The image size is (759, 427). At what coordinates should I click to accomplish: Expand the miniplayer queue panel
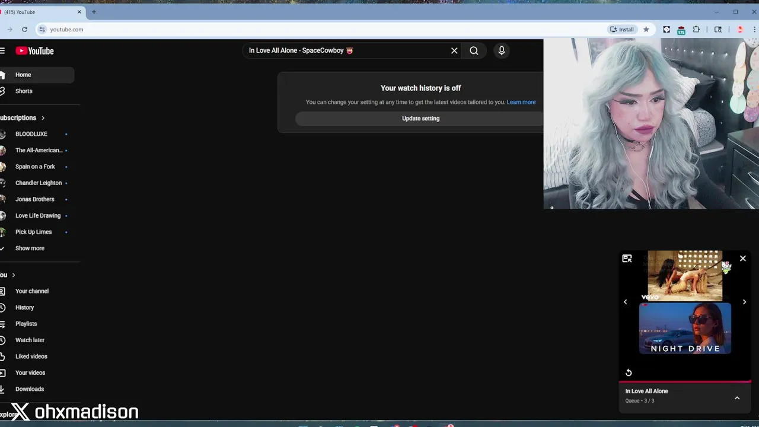737,399
